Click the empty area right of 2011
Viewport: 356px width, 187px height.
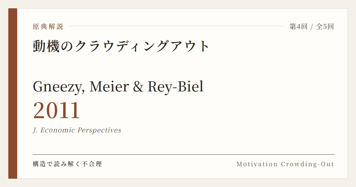[x=208, y=110]
